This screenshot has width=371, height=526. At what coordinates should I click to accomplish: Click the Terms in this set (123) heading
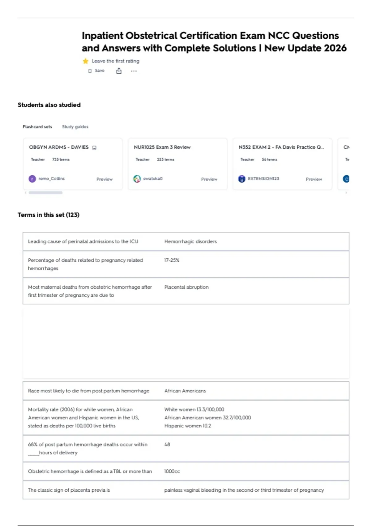49,215
